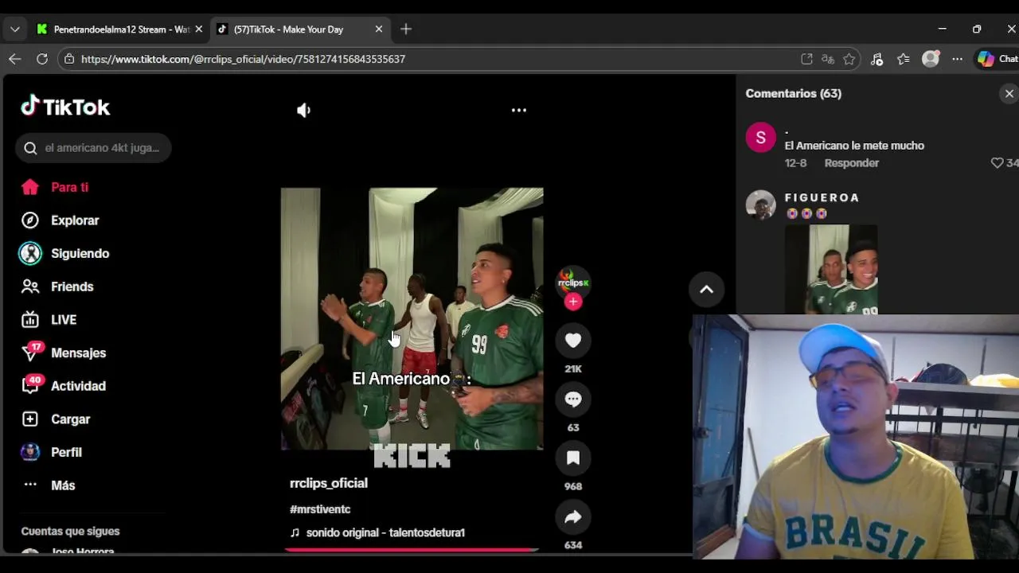1019x573 pixels.
Task: Click the search magnifier icon
Action: tap(30, 148)
